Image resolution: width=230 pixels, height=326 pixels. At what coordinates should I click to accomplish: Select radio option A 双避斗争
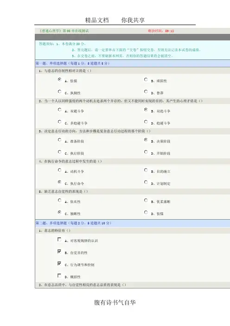59,110
